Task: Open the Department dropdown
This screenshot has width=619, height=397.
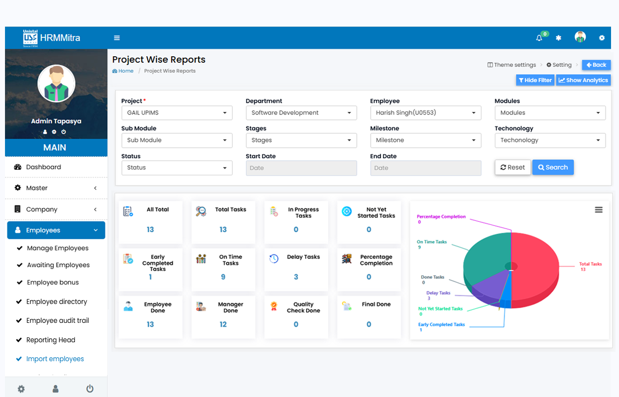Action: [301, 113]
